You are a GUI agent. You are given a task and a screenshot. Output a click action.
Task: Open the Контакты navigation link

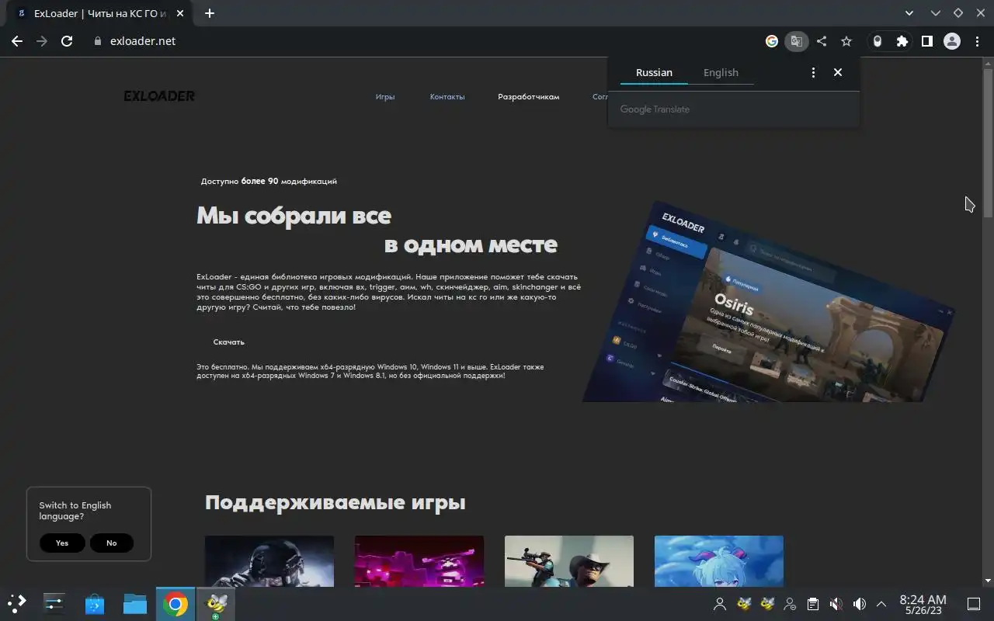coord(447,97)
